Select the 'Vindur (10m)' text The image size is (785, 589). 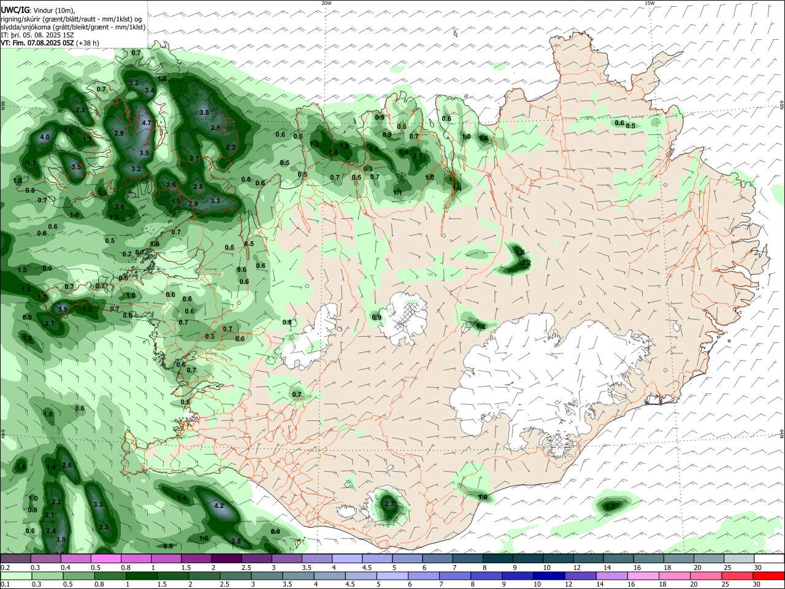pos(54,10)
